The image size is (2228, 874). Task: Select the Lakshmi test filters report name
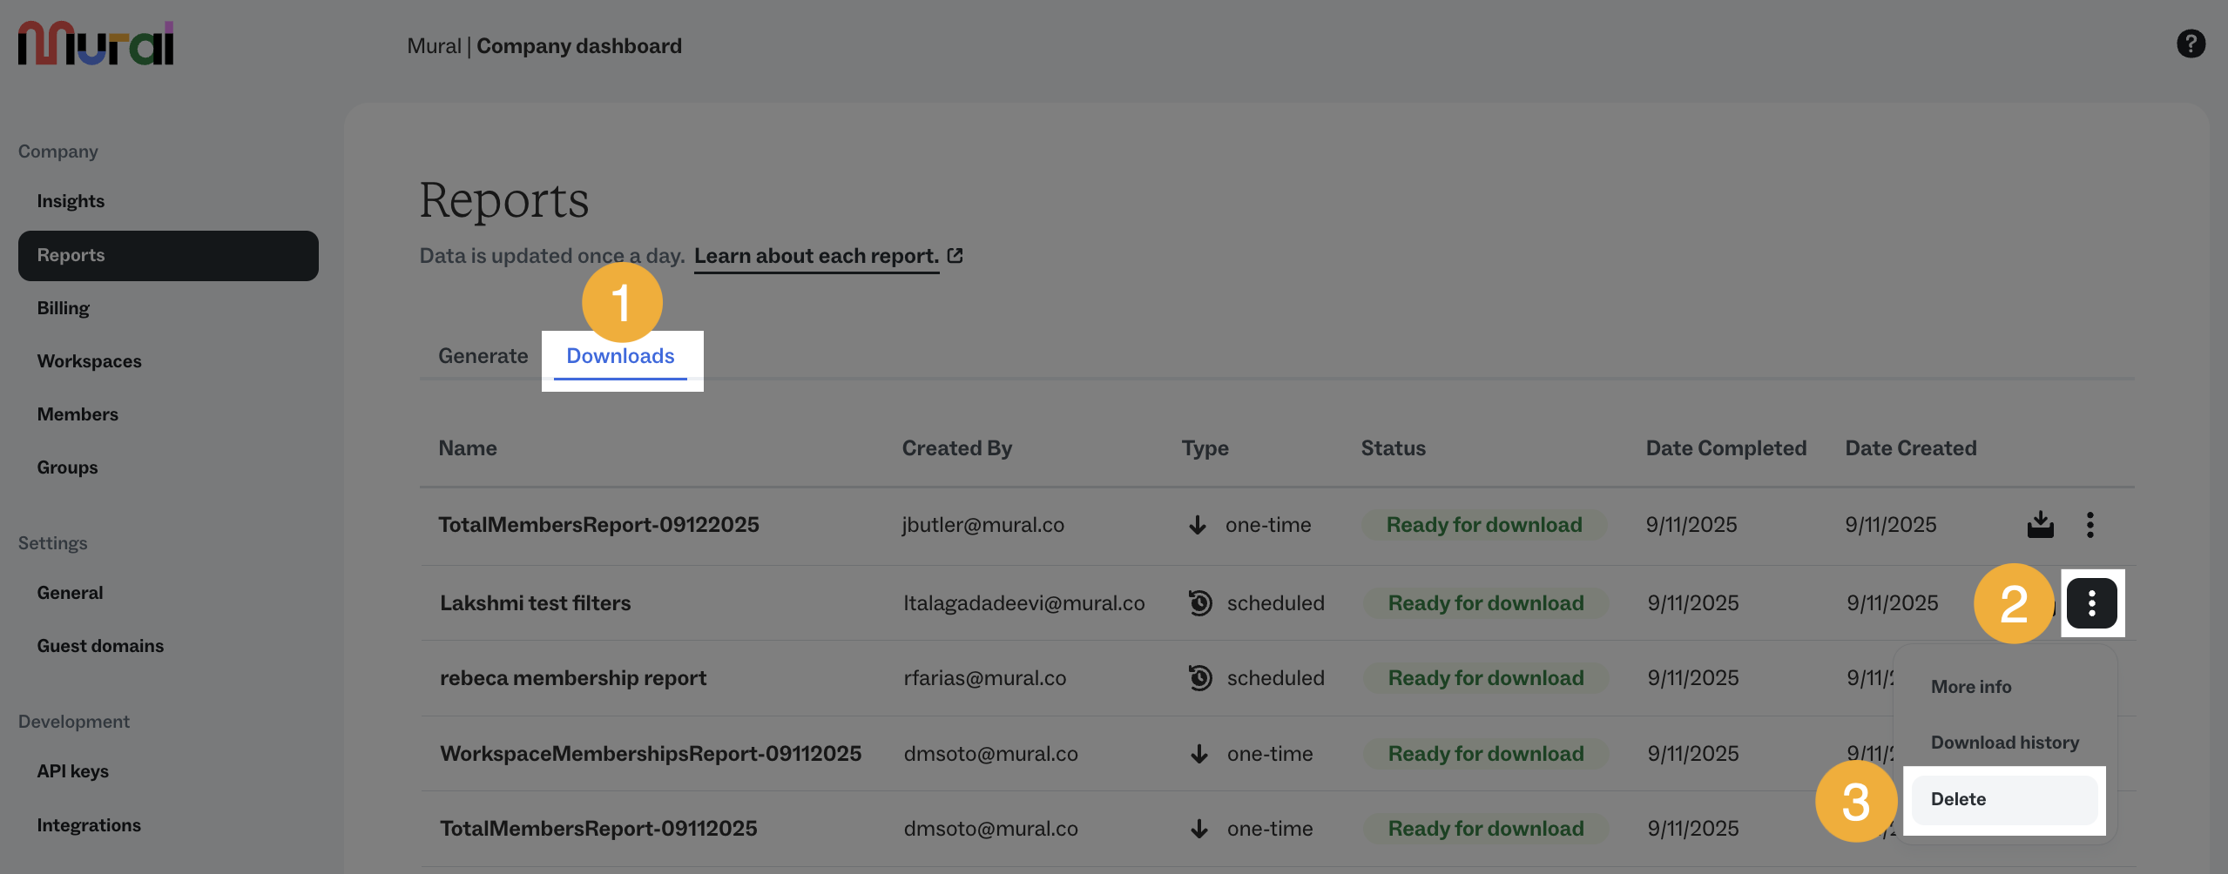[x=535, y=602]
